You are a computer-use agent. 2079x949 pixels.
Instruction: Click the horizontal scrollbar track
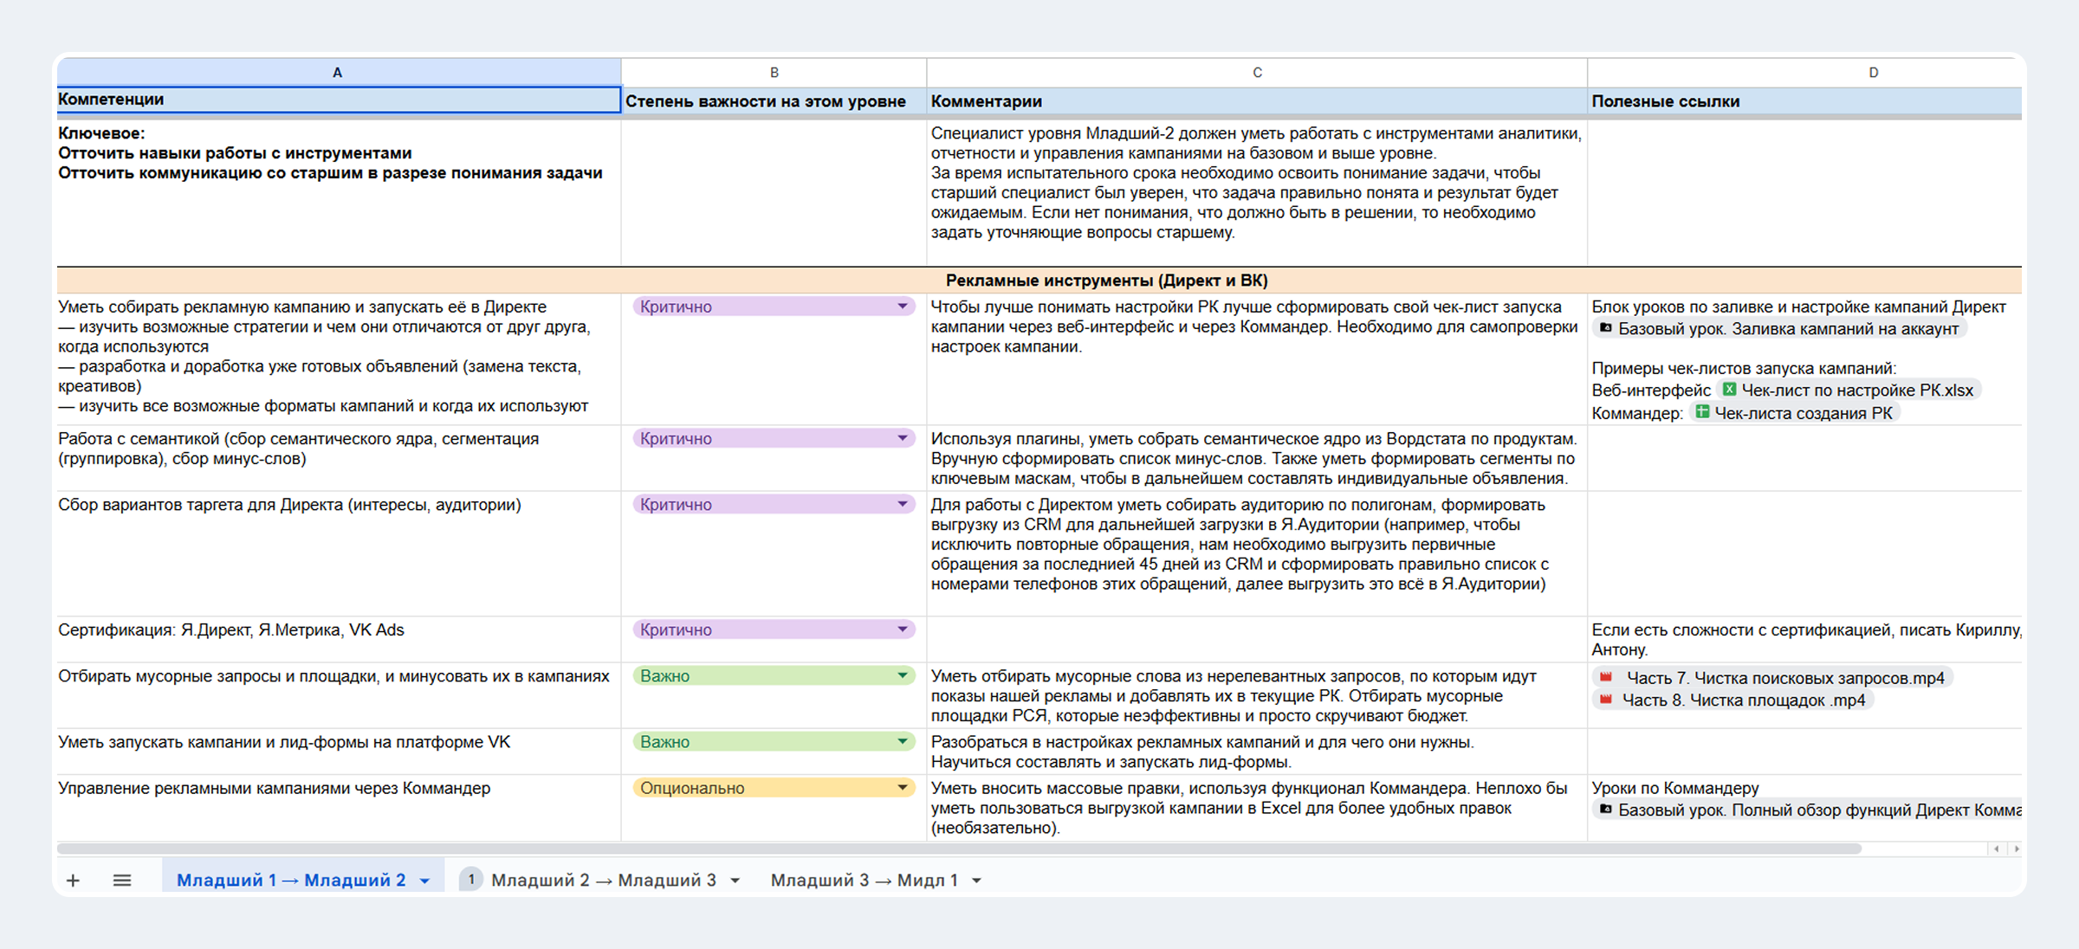(x=1923, y=849)
